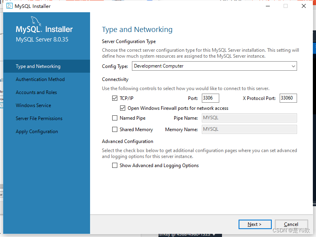Enable the Named Pipe checkbox

click(115, 118)
